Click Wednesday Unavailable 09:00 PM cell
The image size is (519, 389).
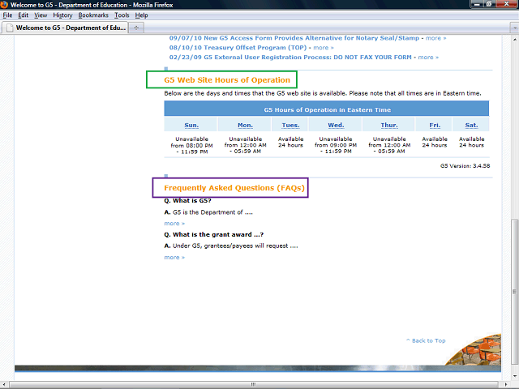pos(336,145)
